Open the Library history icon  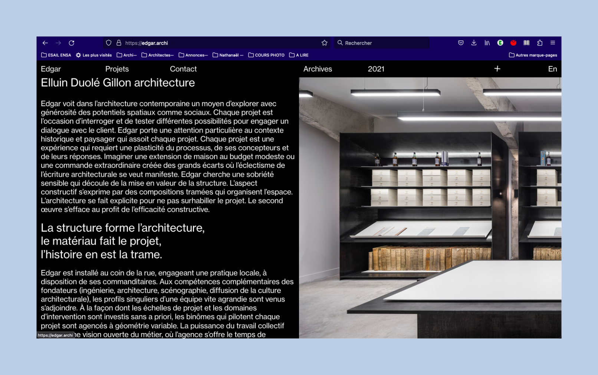tap(487, 43)
